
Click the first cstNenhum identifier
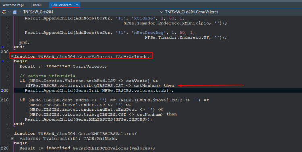click(x=146, y=85)
